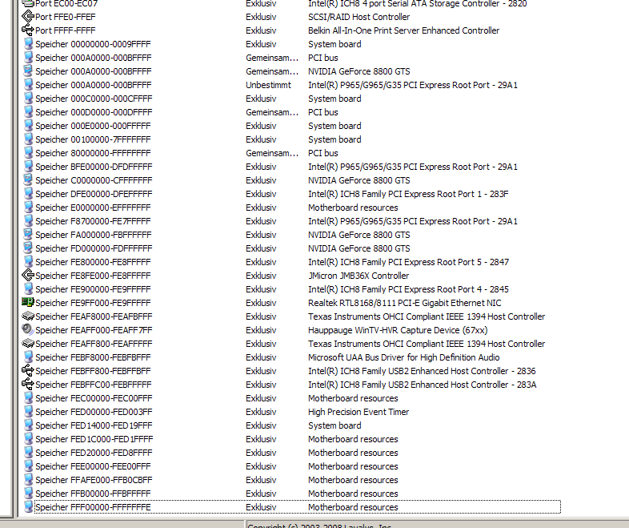Click the icon beside Speicher 000C0000-000CFFFF
Viewport: 629px width, 528px height.
coord(29,99)
